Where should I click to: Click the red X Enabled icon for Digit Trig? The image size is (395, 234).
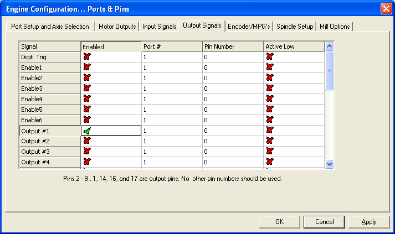tap(87, 56)
